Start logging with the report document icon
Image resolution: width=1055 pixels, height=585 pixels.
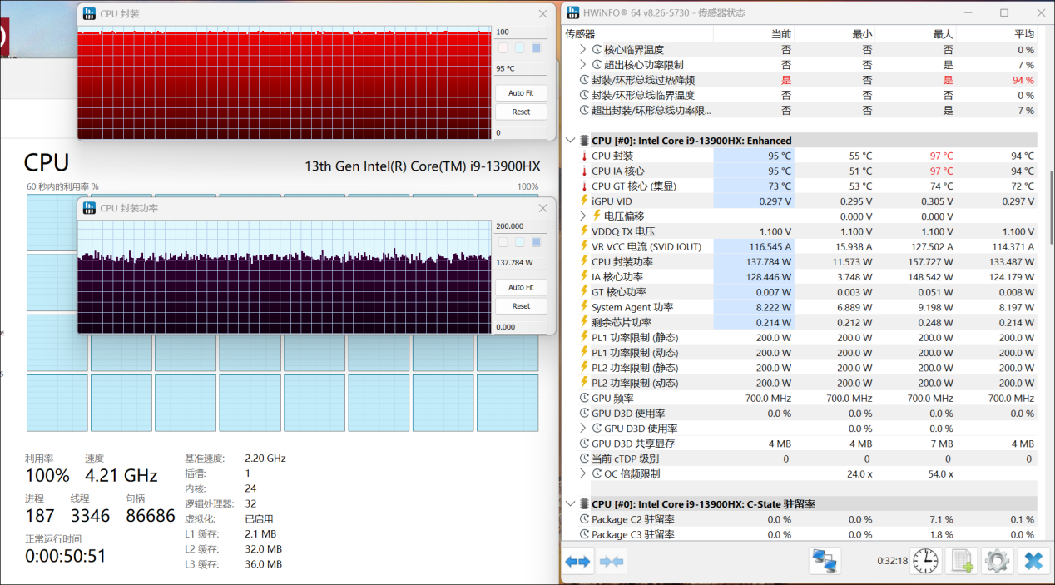[961, 561]
